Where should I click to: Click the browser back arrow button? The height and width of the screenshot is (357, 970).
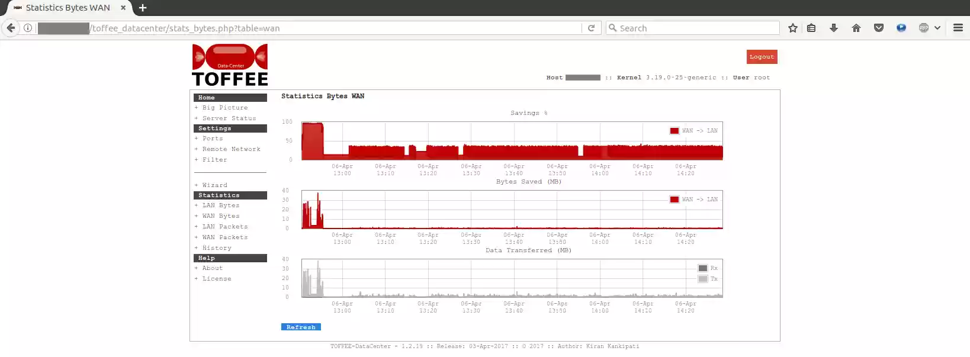[x=11, y=28]
